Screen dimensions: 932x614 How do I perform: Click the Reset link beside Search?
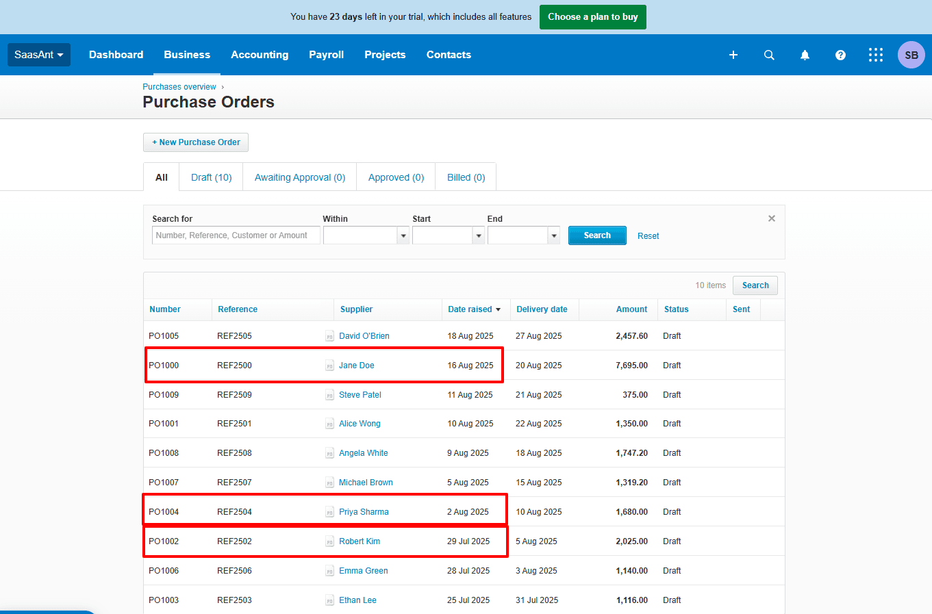(x=648, y=235)
